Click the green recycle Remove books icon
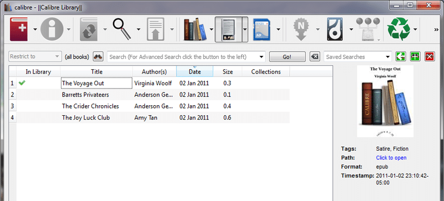The width and height of the screenshot is (444, 201). pyautogui.click(x=398, y=29)
